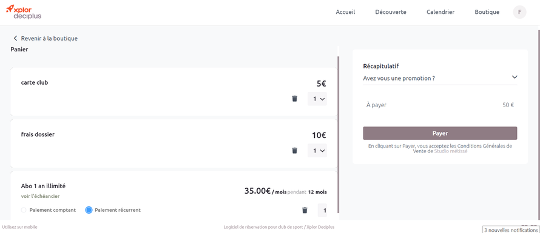Image resolution: width=540 pixels, height=233 pixels.
Task: Open voir l'échéancier link
Action: click(40, 196)
